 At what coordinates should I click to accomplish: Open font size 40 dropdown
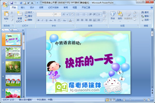coord(60,14)
